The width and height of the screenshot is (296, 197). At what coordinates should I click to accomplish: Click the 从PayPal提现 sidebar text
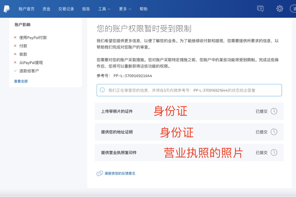click(x=31, y=63)
